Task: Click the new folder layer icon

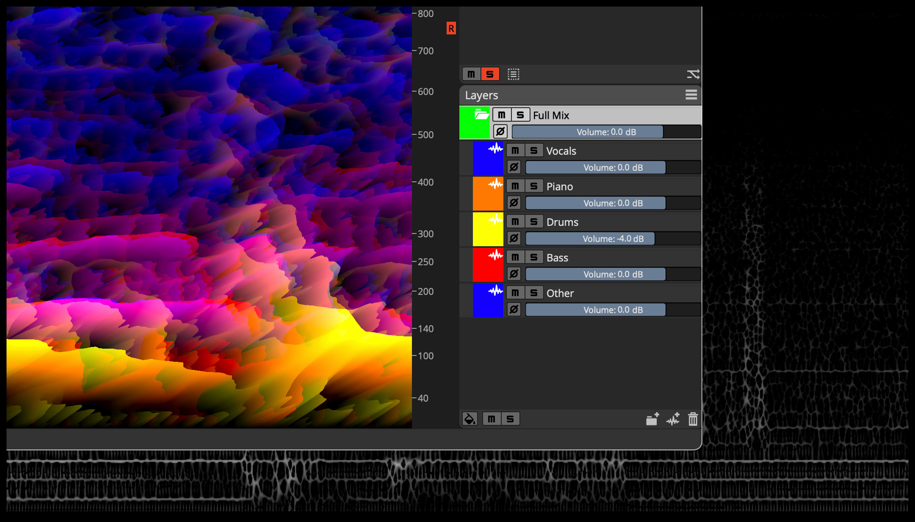Action: coord(652,419)
